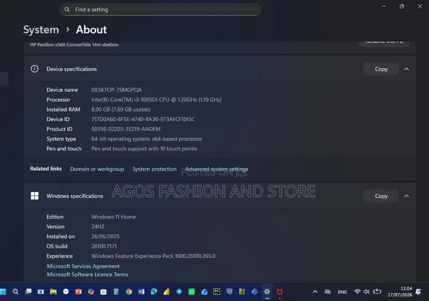
Task: Open taskbar Search
Action: [16, 292]
